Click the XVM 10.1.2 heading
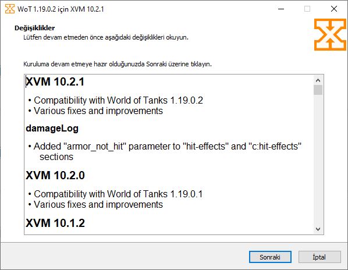The height and width of the screenshot is (270, 348). click(55, 223)
